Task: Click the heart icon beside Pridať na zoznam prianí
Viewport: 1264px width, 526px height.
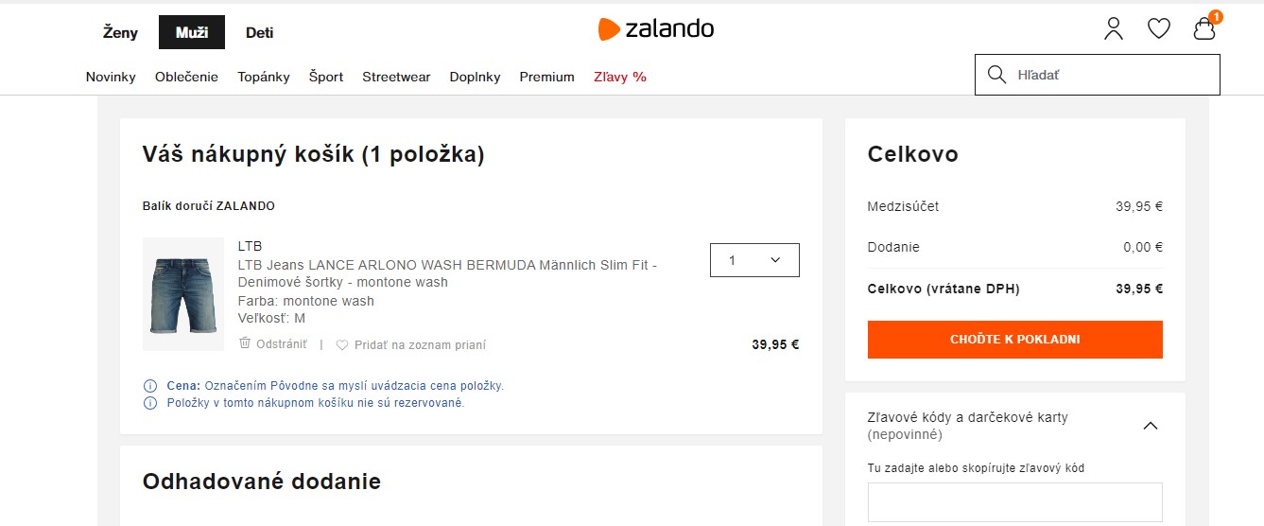Action: (x=342, y=345)
